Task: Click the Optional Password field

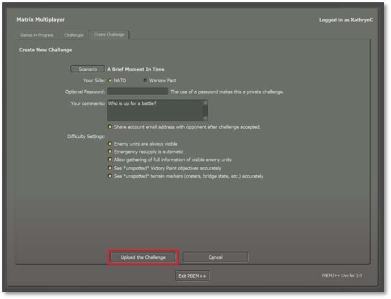Action: coord(138,91)
